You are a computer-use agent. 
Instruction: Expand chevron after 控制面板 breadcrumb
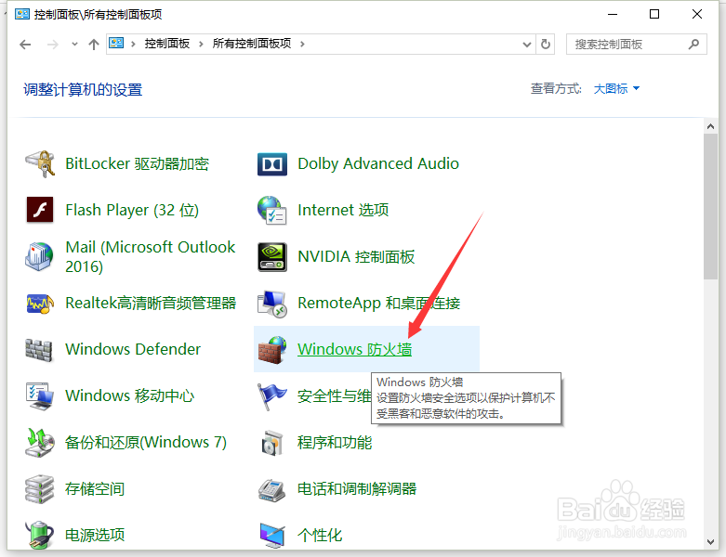(x=201, y=45)
